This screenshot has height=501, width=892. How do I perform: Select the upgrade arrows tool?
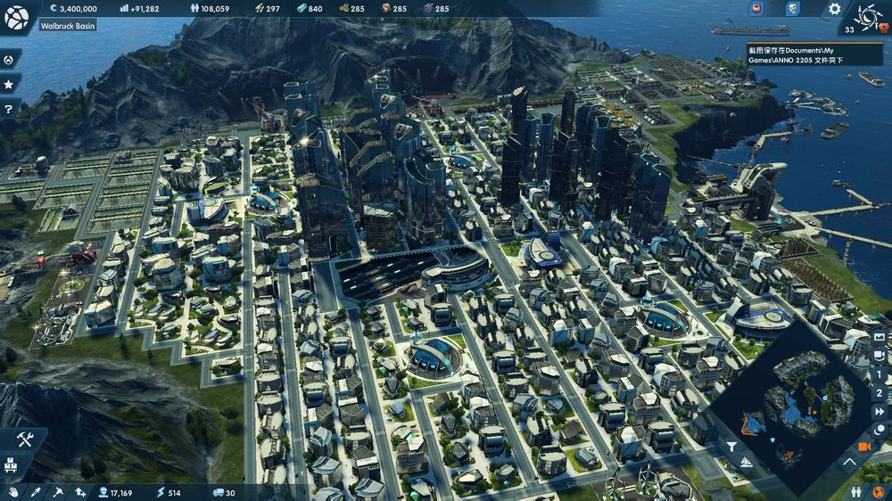pyautogui.click(x=80, y=492)
